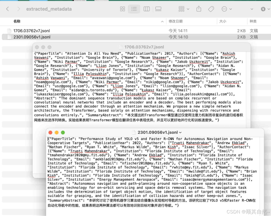Image resolution: width=271 pixels, height=216 pixels.
Task: Sort files by 名称 column
Action: pyautogui.click(x=17, y=21)
